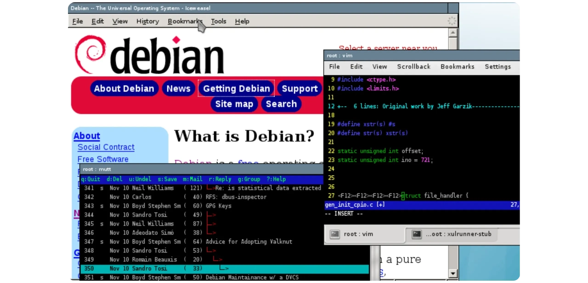Click the q:Quit hint in mutt help bar
Image resolution: width=588 pixels, height=283 pixels.
point(90,179)
